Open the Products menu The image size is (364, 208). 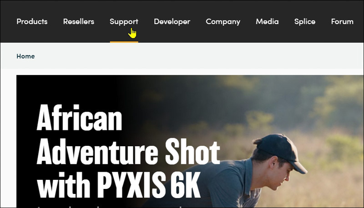pos(32,21)
